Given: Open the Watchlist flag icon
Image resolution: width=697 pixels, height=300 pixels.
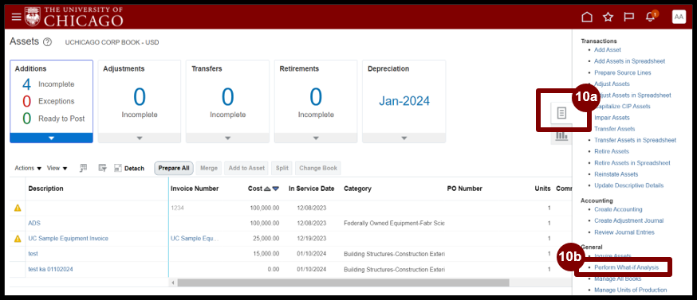Looking at the screenshot, I should (628, 18).
